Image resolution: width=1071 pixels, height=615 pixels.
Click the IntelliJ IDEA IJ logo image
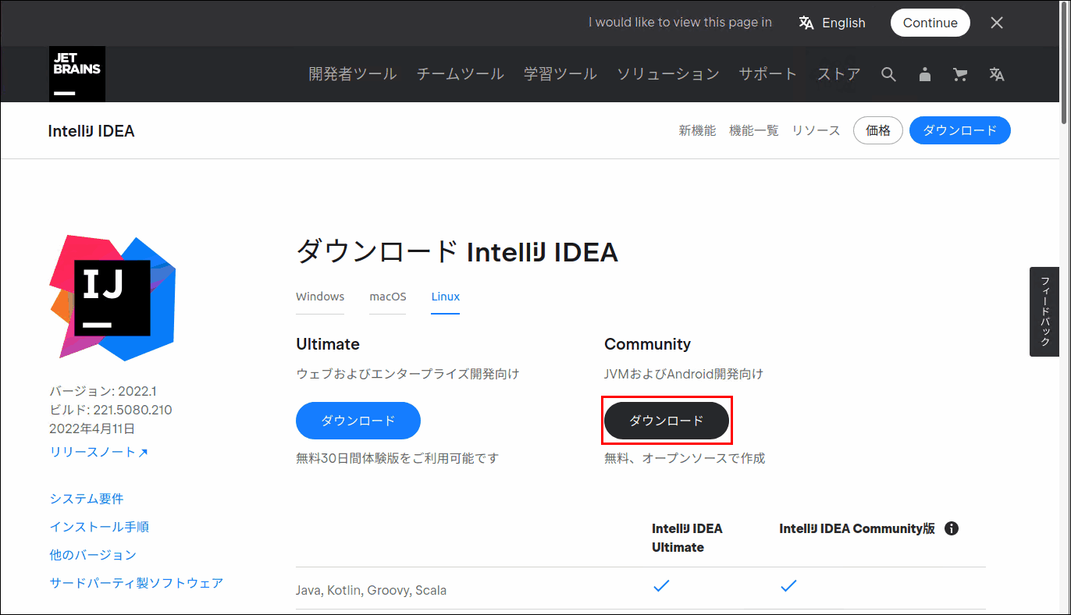[x=112, y=298]
